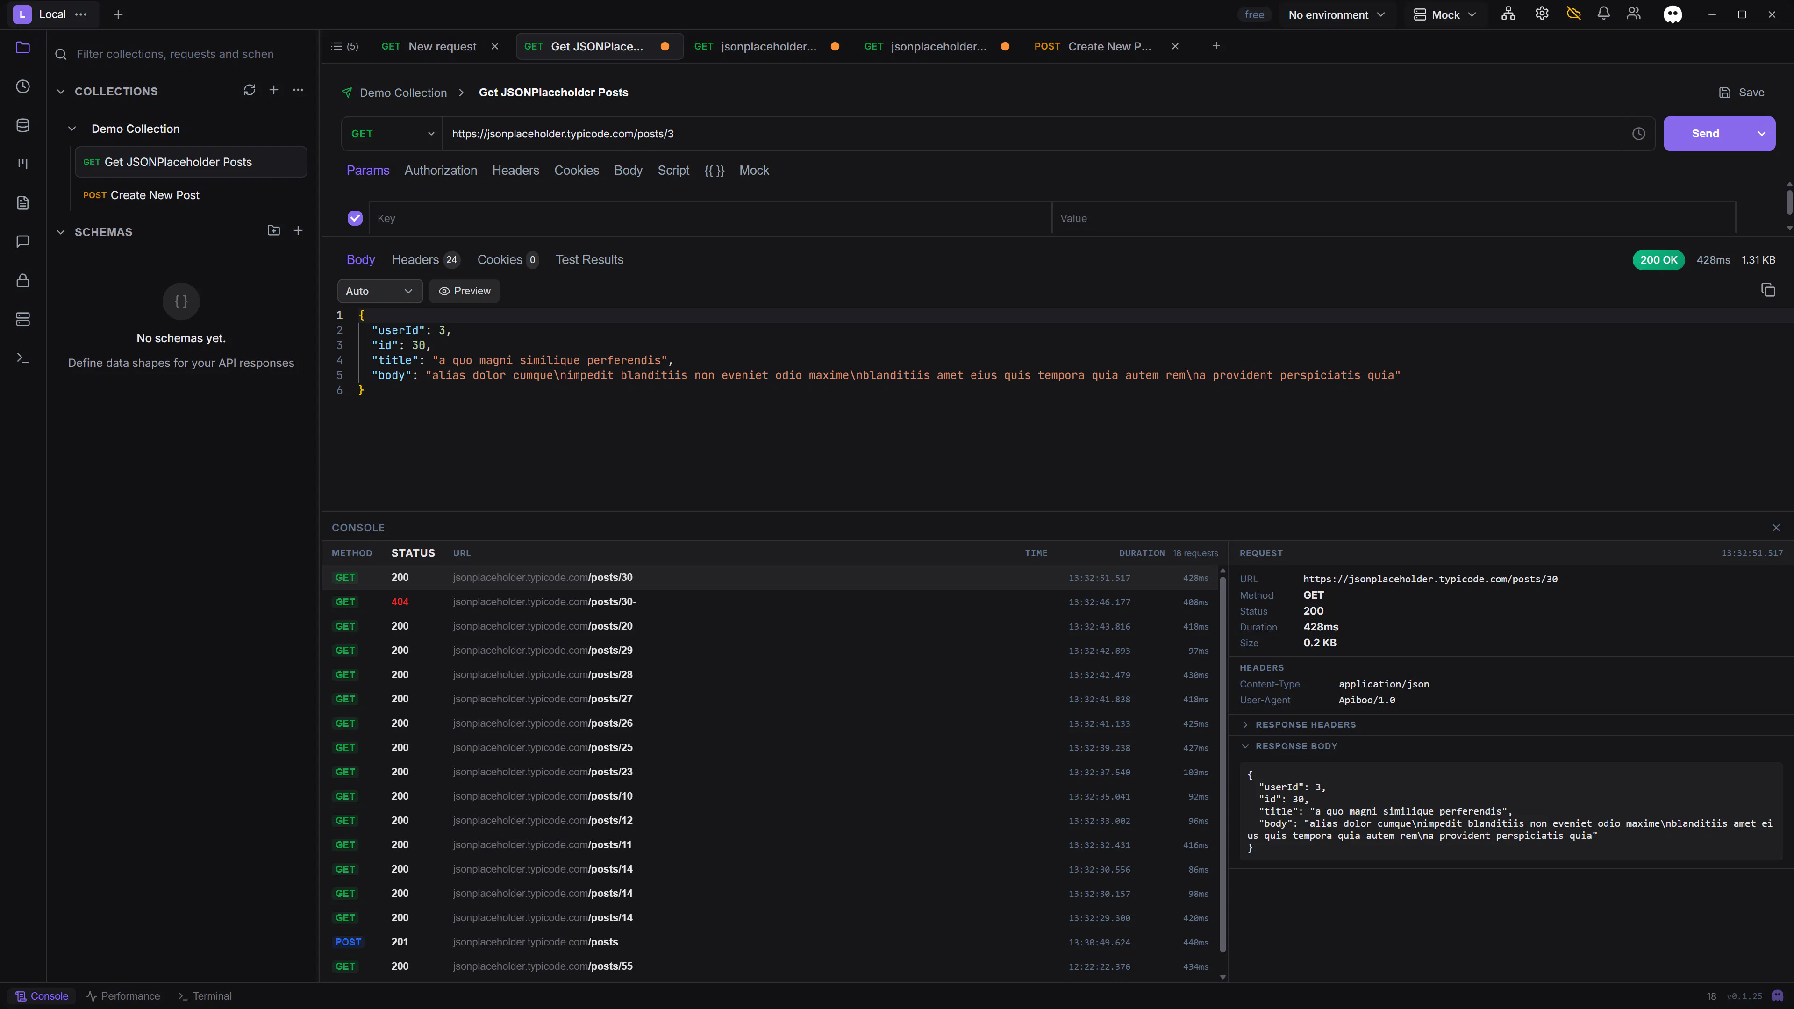Add a new workspace with top plus
Screen dimensions: 1794x1009
pyautogui.click(x=118, y=14)
